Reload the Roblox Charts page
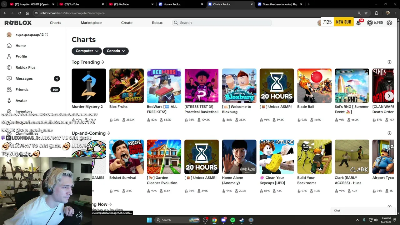This screenshot has height=225, width=400. pyautogui.click(x=20, y=13)
